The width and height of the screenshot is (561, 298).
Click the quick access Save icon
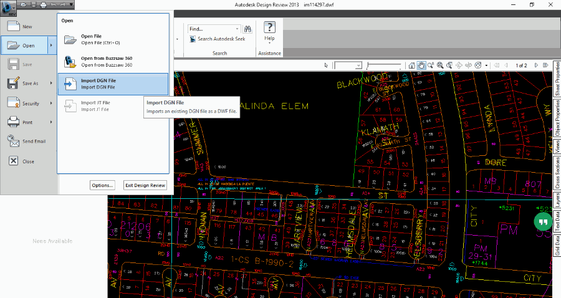34,4
